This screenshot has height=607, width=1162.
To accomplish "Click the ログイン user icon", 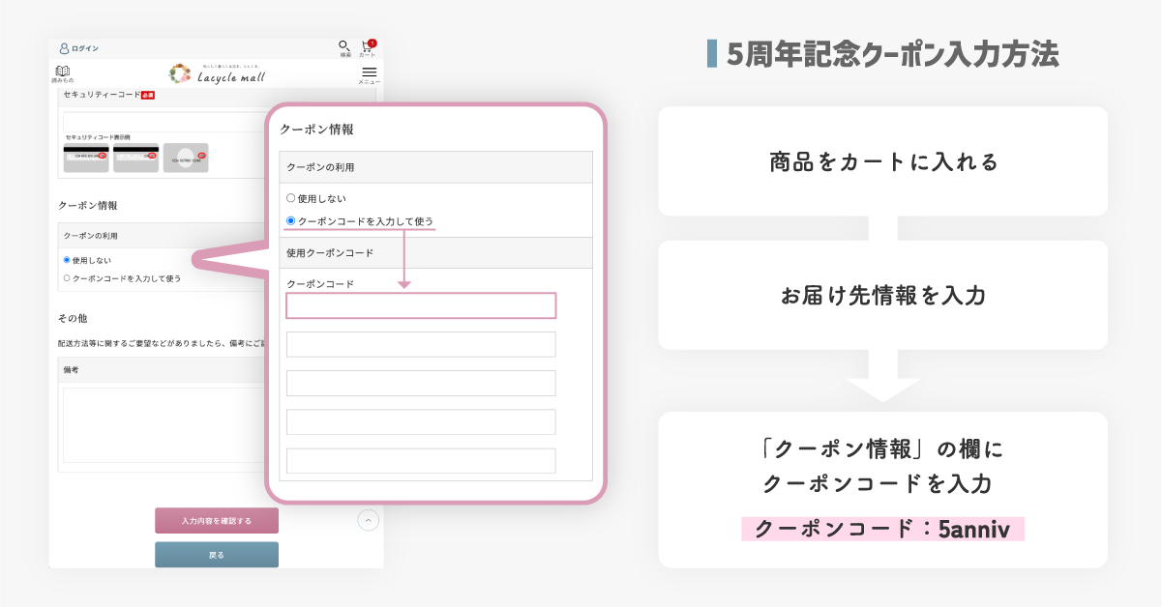I will click(x=64, y=48).
